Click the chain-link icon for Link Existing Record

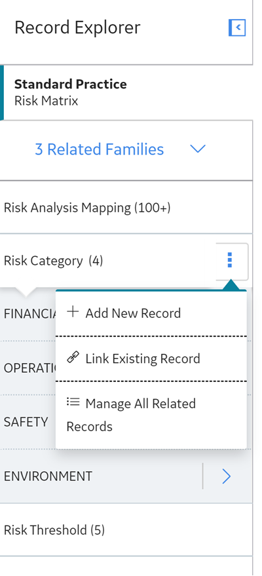[73, 357]
